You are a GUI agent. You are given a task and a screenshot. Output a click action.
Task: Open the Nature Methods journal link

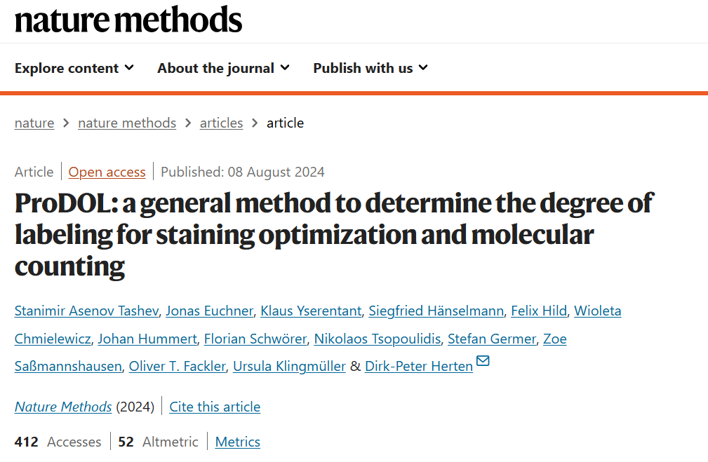63,407
